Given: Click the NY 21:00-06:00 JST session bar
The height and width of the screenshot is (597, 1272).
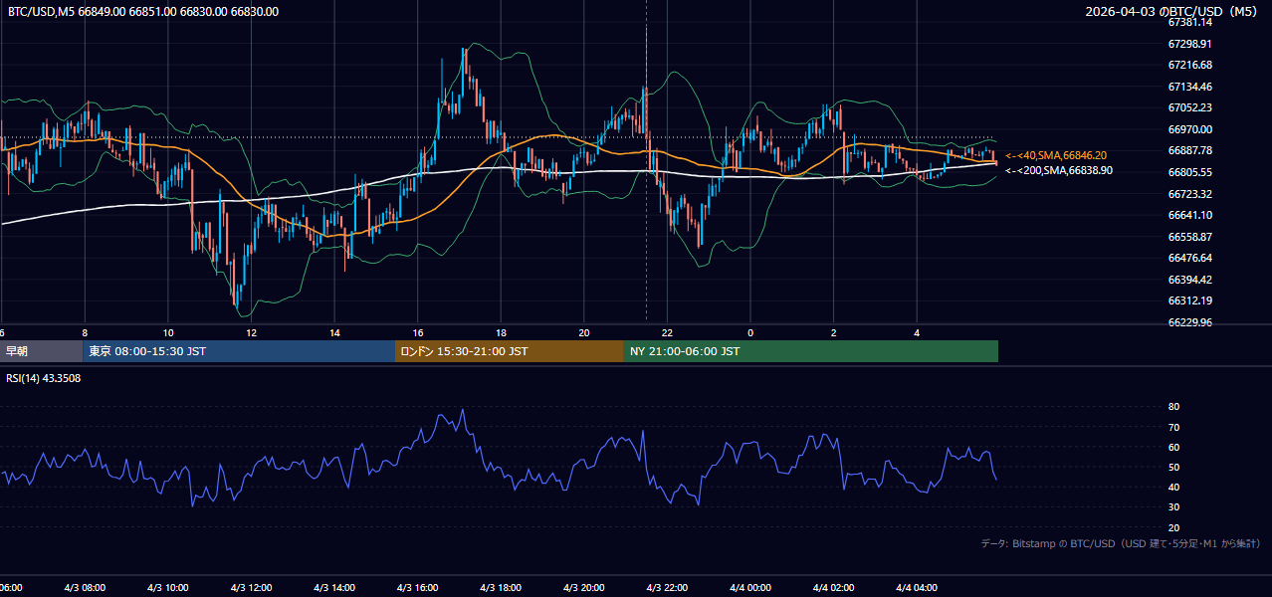Looking at the screenshot, I should [811, 351].
